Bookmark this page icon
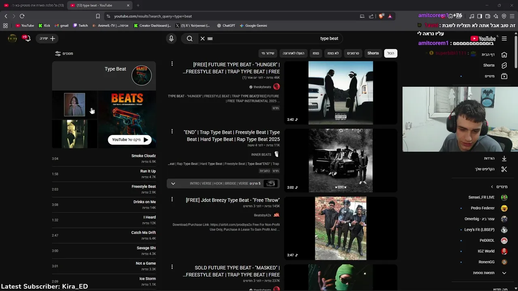 pyautogui.click(x=98, y=16)
